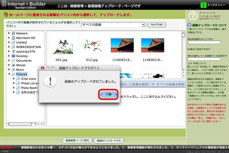The height and width of the screenshot is (153, 229).
Task: Select the iChat Icons folder
Action: tap(28, 79)
